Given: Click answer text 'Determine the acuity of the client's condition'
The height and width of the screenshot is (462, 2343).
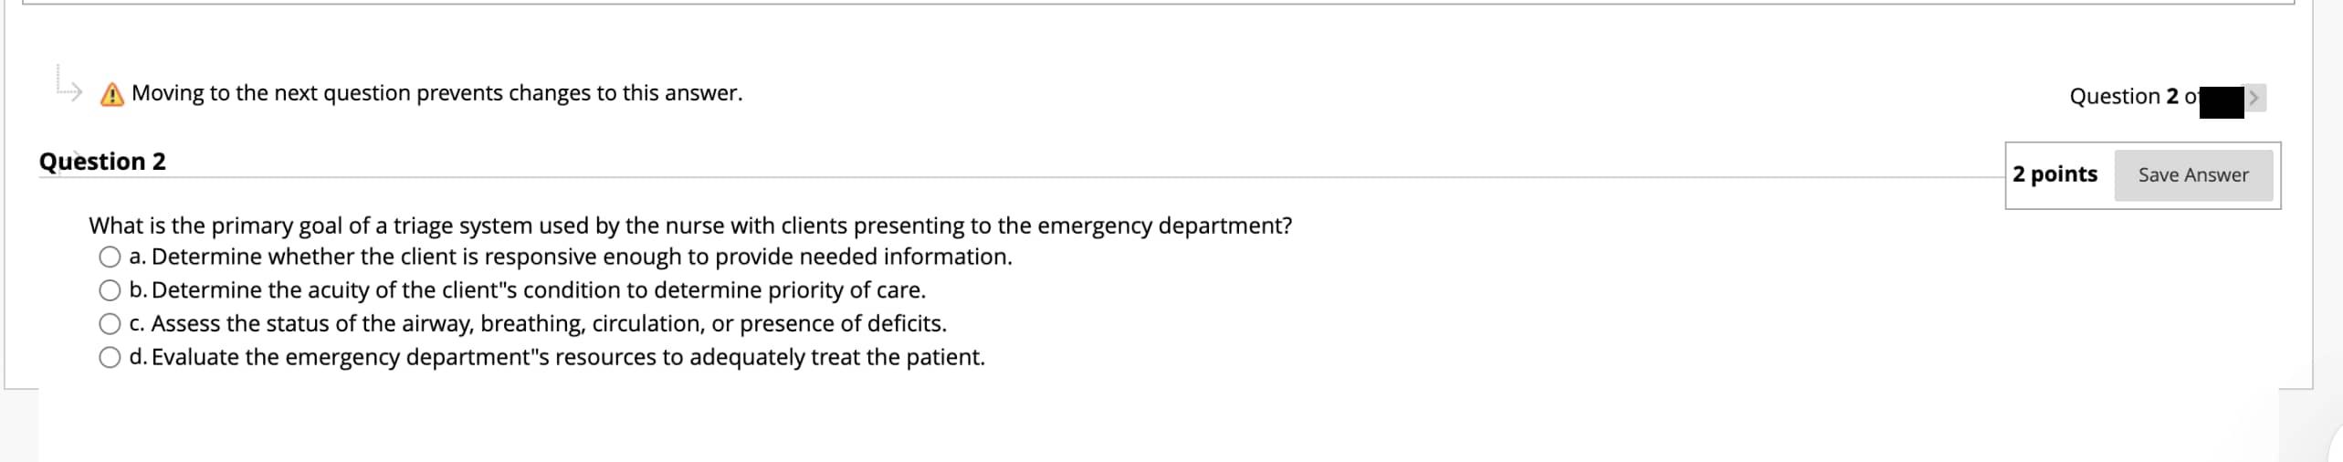Looking at the screenshot, I should coord(538,290).
